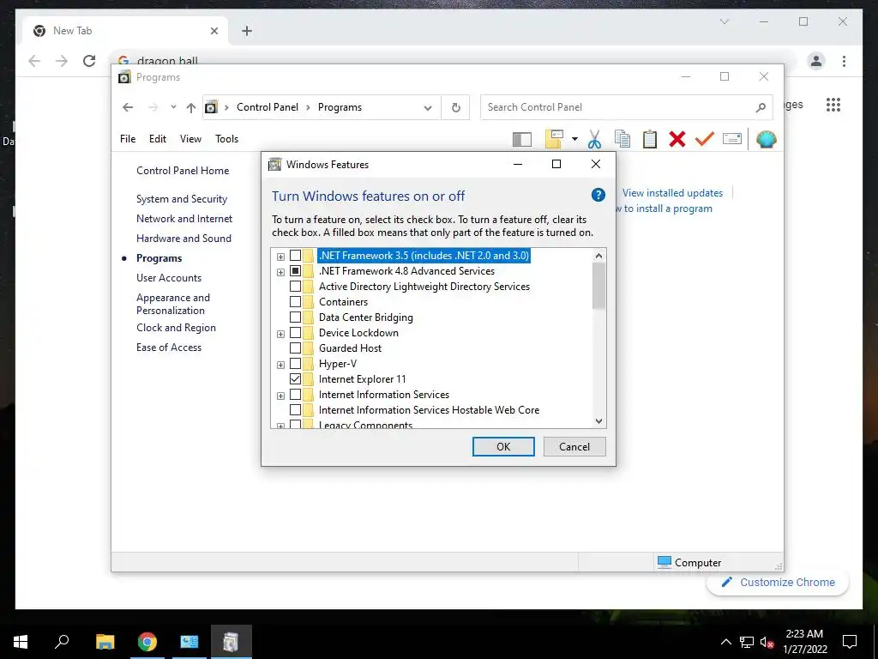Open a new Chrome tab with plus
The image size is (878, 659).
pos(247,31)
